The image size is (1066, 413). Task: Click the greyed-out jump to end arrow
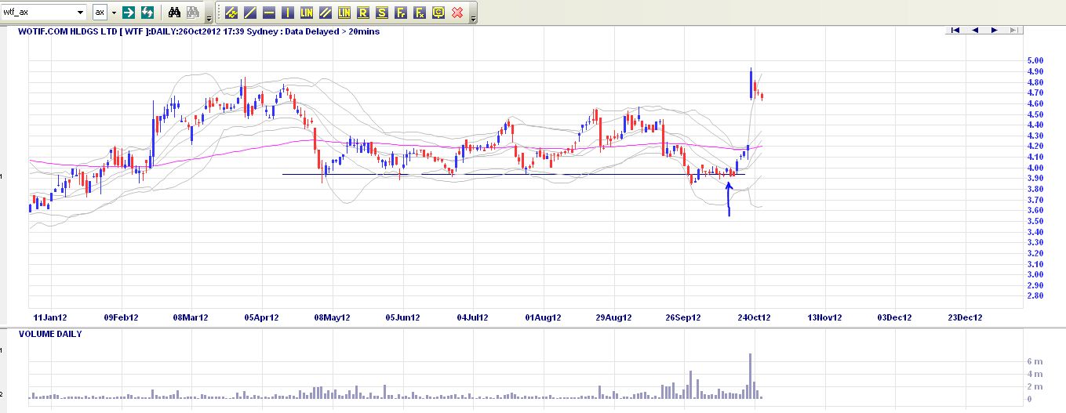point(1013,30)
